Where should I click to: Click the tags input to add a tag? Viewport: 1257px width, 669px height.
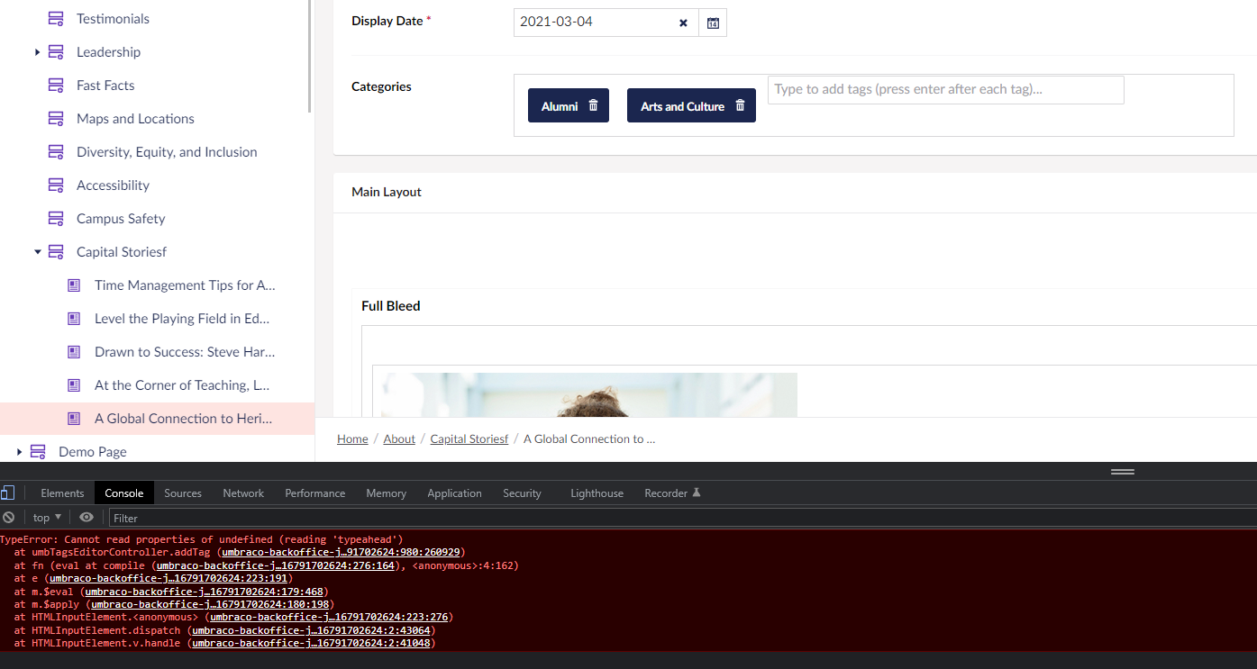944,89
